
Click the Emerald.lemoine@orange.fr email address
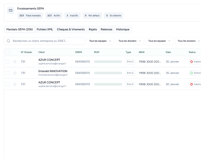(53, 75)
